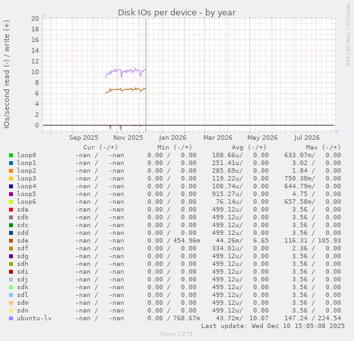
Task: Click the 'loop5' legend label
Action: pyautogui.click(x=27, y=194)
